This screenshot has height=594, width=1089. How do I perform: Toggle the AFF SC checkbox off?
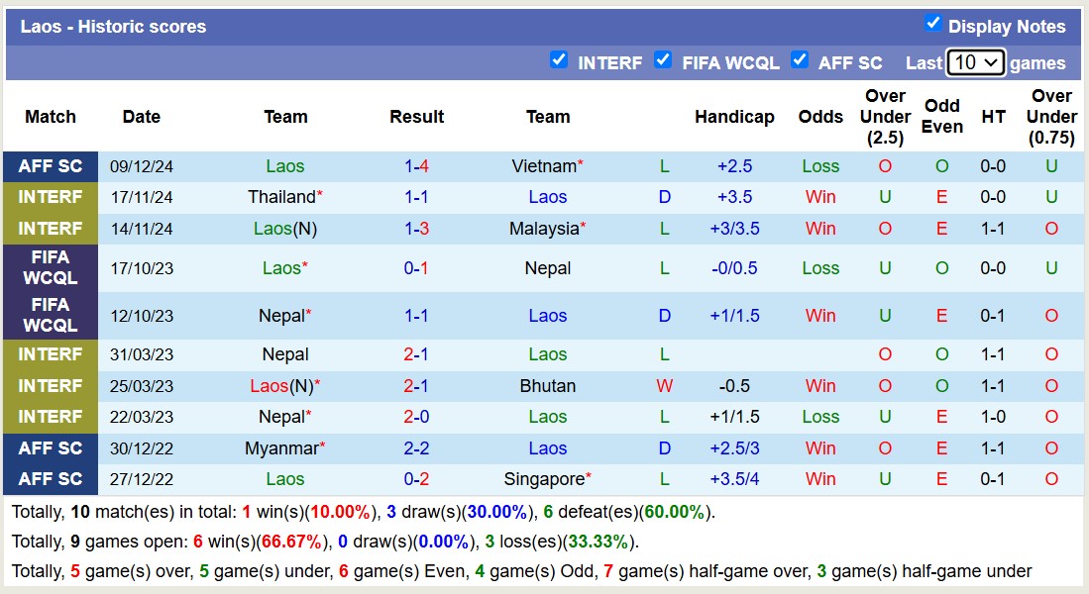coord(800,60)
